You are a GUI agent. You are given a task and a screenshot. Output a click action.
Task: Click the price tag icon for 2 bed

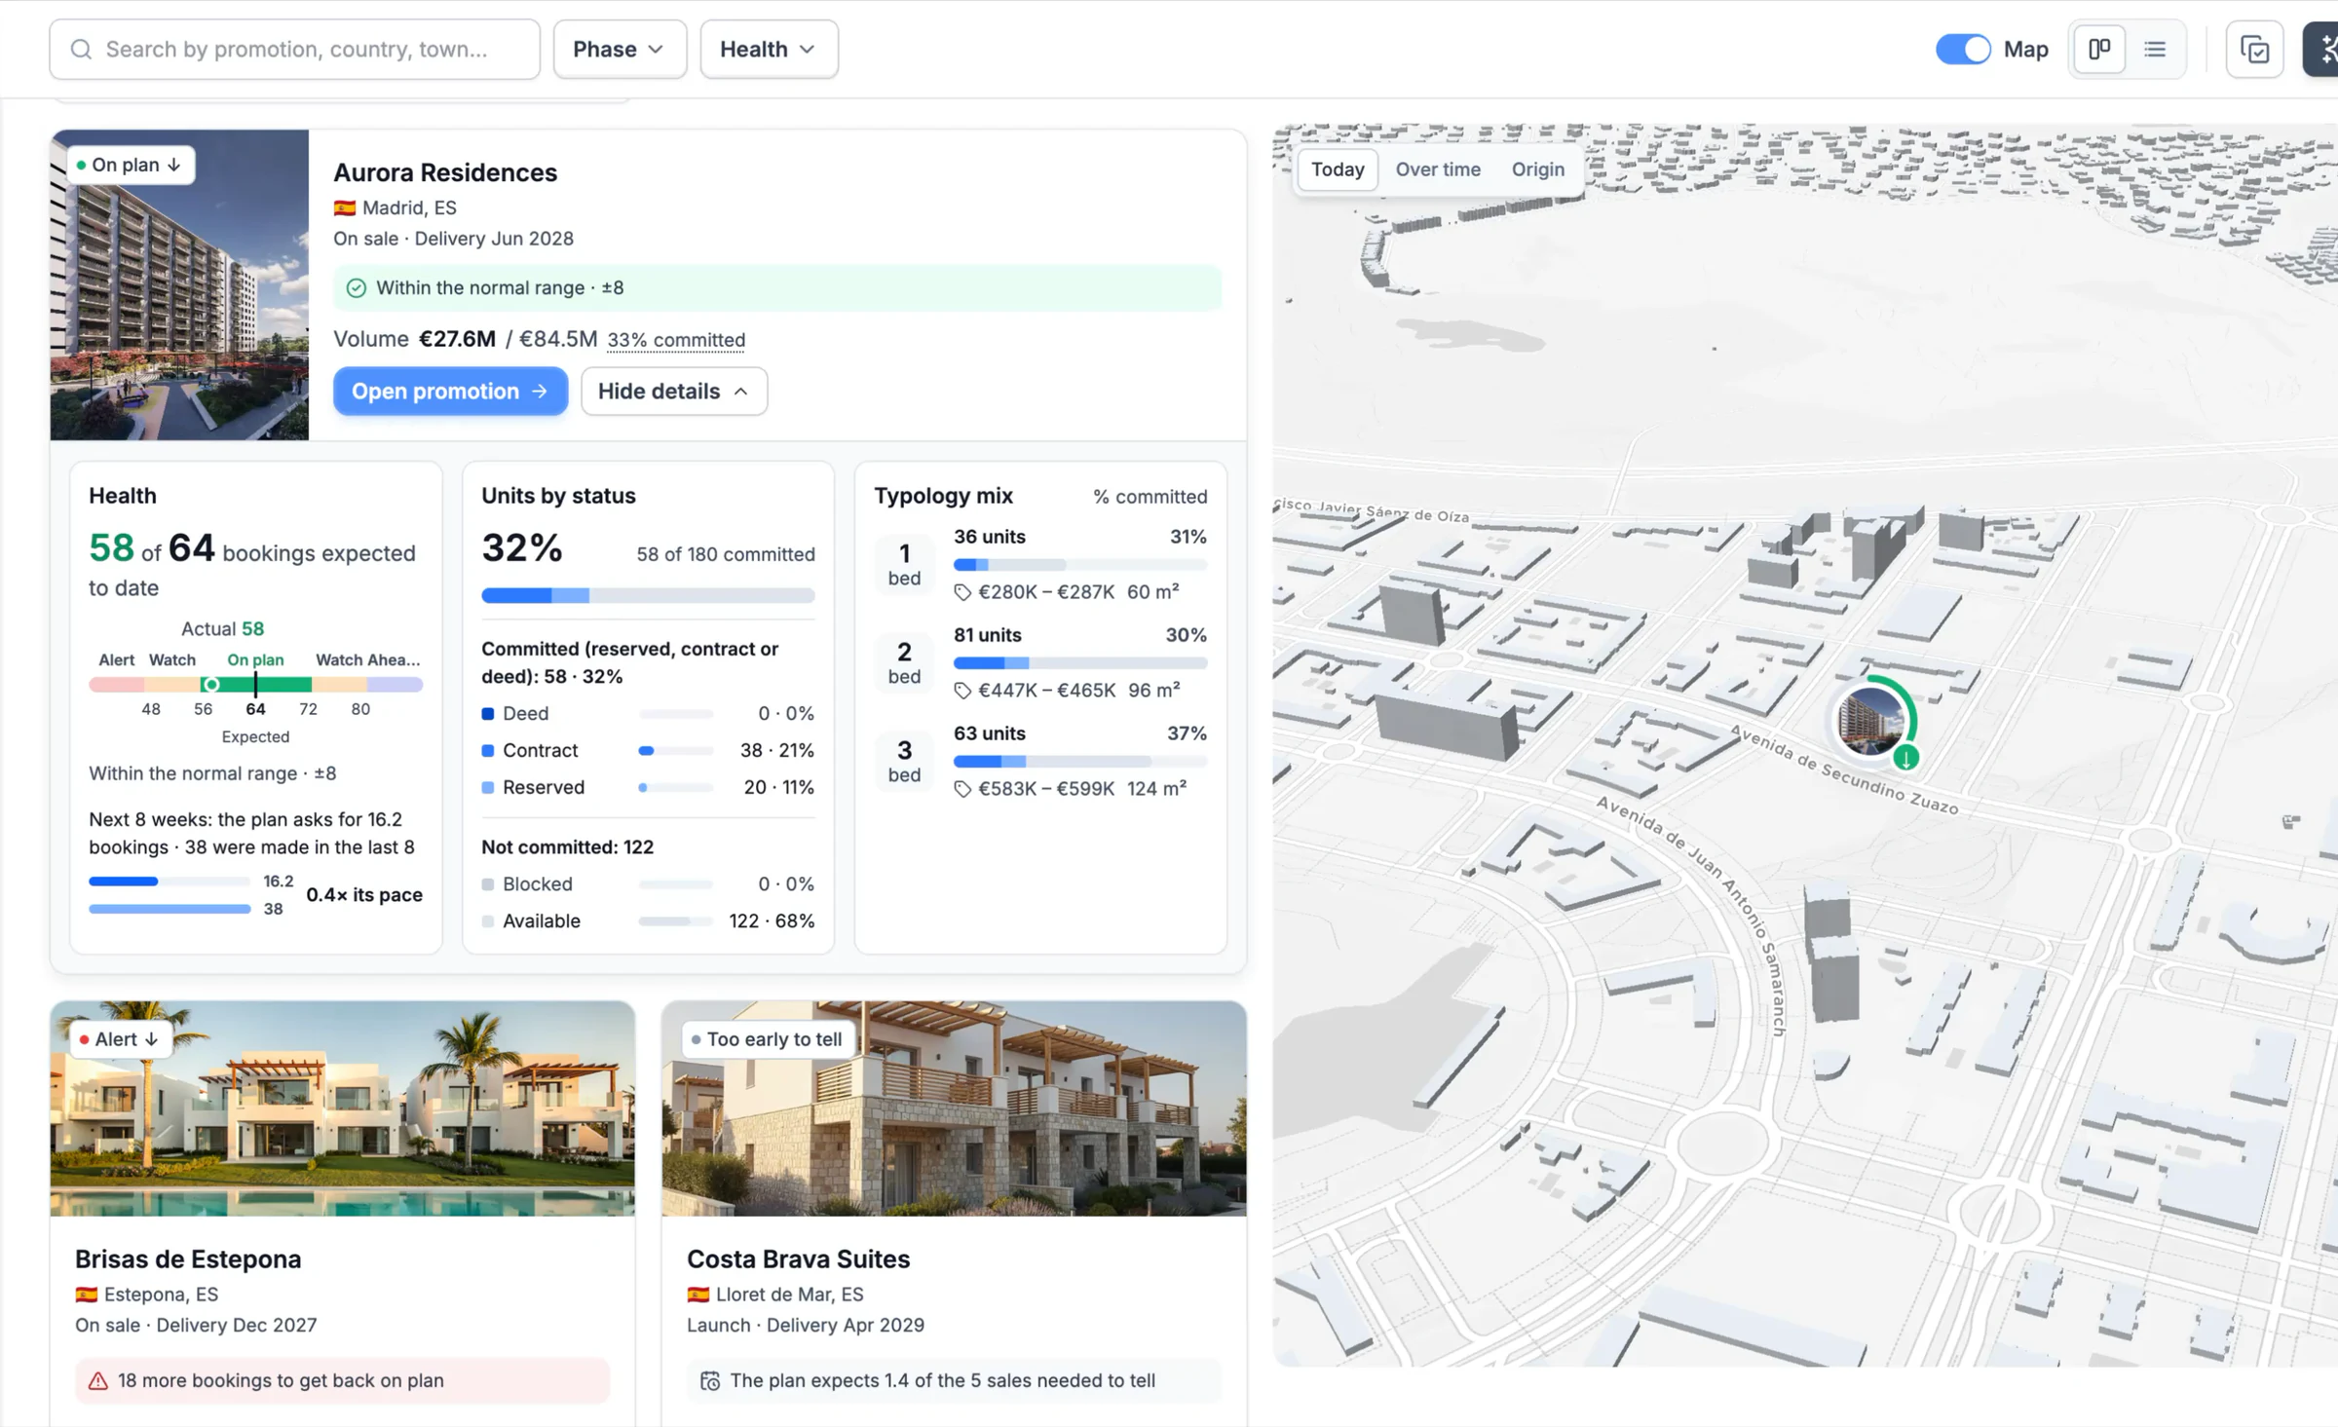click(x=962, y=691)
